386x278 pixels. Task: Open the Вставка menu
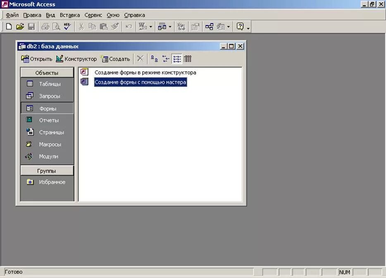(70, 15)
